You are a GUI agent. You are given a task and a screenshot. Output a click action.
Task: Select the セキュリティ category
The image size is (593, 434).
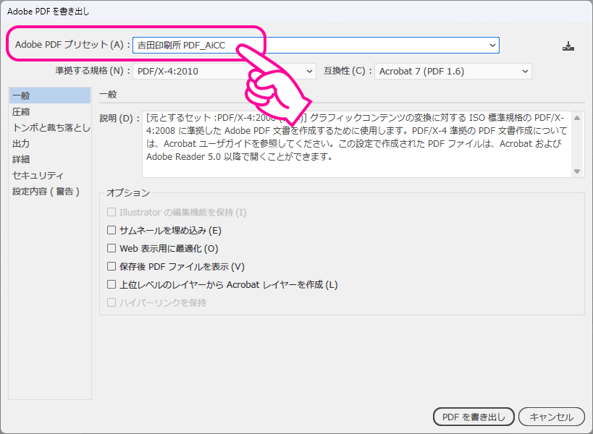click(50, 175)
